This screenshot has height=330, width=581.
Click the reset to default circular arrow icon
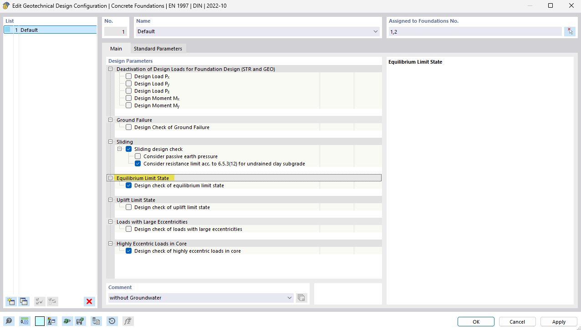pos(112,321)
